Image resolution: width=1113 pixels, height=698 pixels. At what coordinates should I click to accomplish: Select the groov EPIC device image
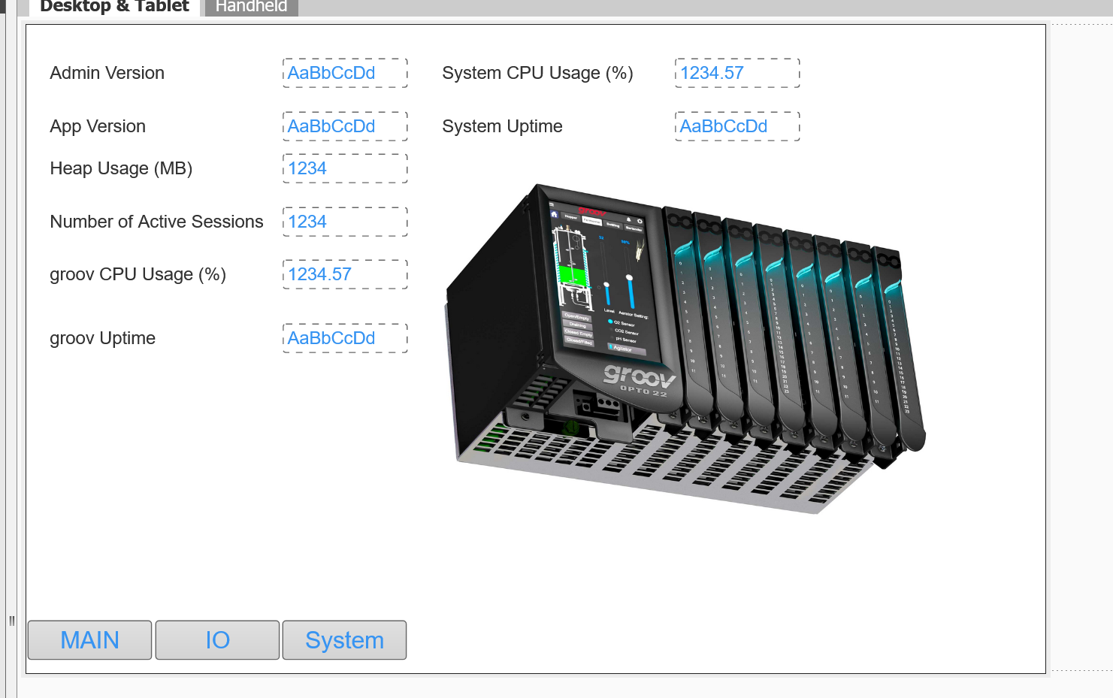coord(685,349)
